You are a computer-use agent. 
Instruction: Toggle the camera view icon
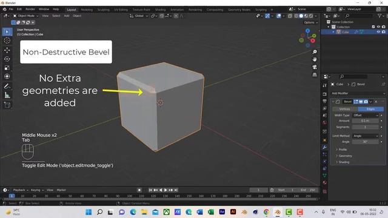pyautogui.click(x=315, y=67)
